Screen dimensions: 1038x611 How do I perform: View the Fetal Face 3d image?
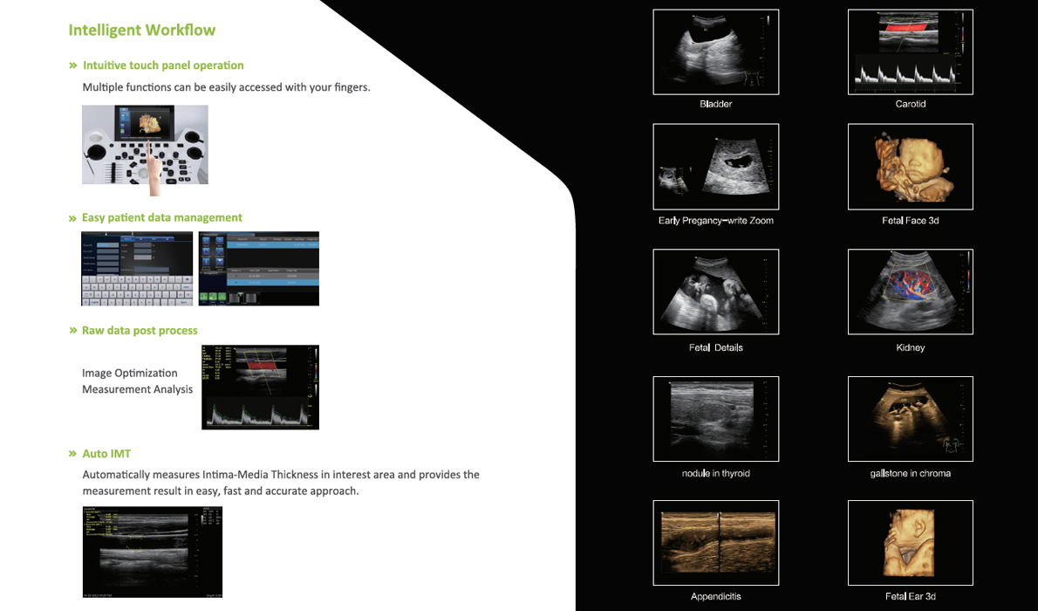911,167
